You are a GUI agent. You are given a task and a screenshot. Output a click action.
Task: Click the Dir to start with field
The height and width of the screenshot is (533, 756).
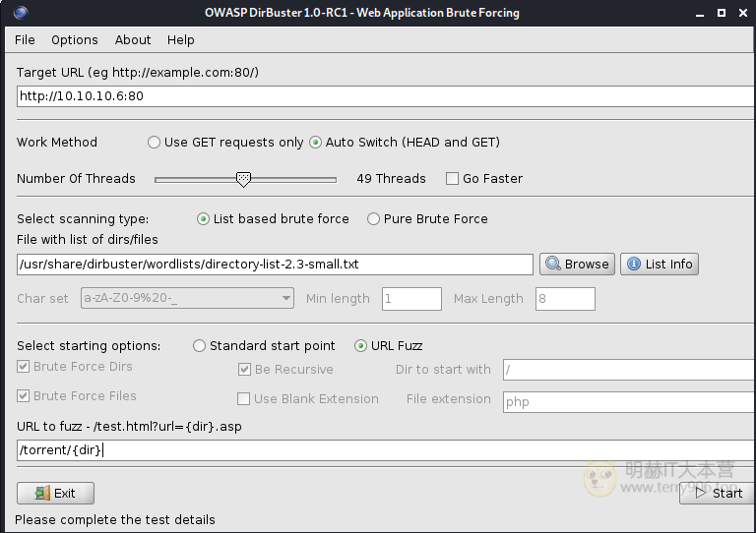[x=629, y=370]
